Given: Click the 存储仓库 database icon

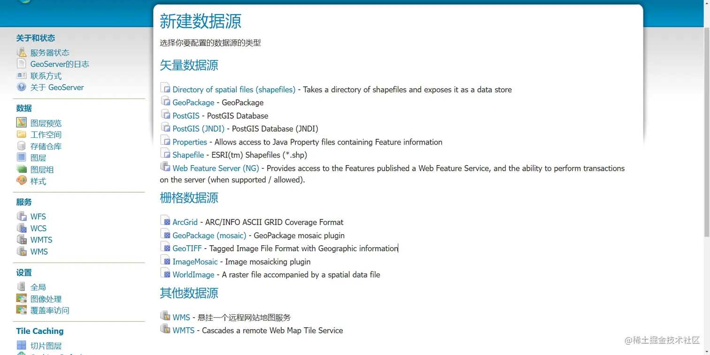Looking at the screenshot, I should point(22,146).
